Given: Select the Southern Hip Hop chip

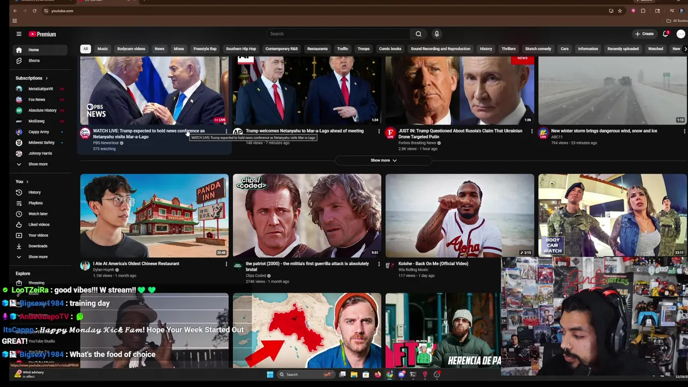Looking at the screenshot, I should point(241,49).
